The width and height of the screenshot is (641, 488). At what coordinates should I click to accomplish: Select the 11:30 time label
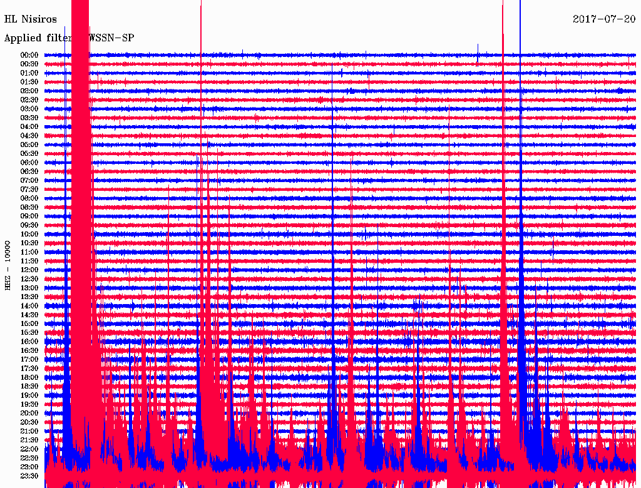click(x=29, y=261)
